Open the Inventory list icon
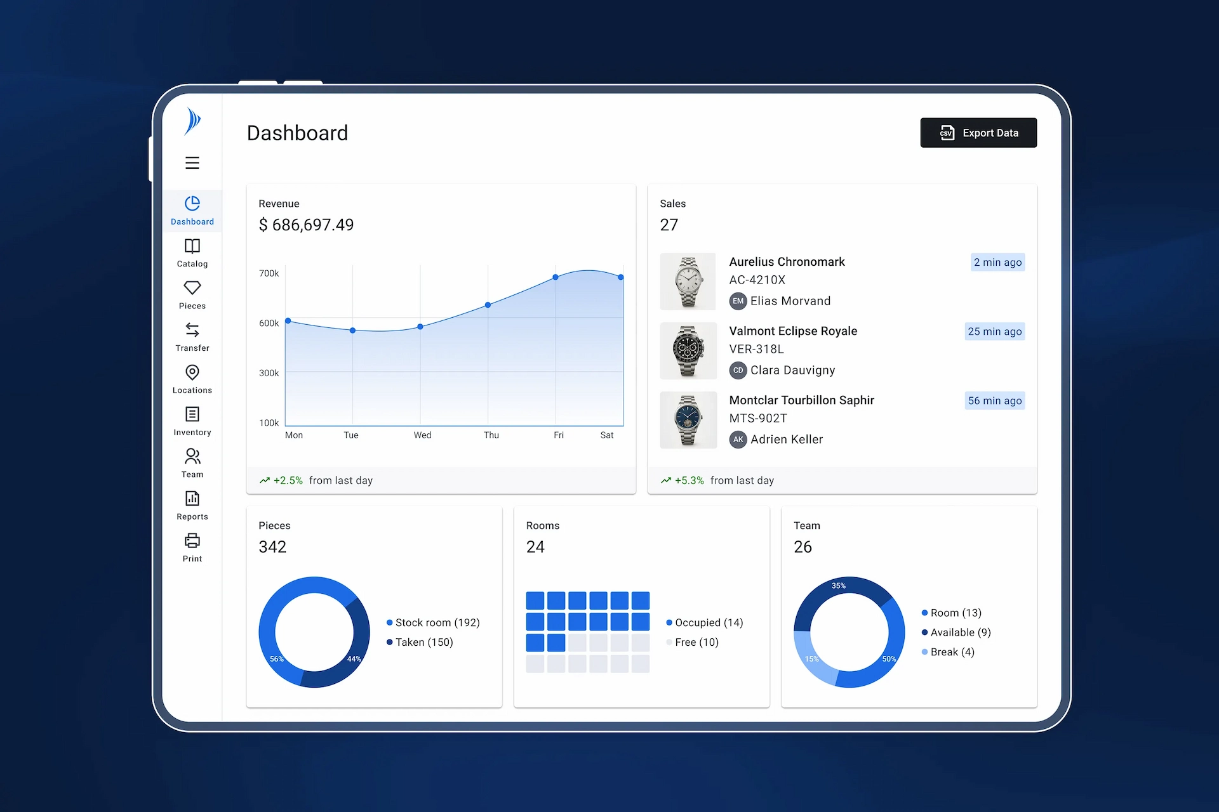 pyautogui.click(x=192, y=414)
